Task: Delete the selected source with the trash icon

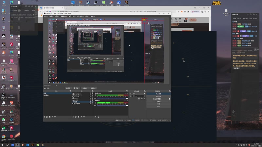Action: coord(76,117)
